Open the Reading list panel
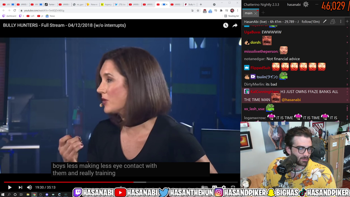Image resolution: width=350 pixels, height=197 pixels. pyautogui.click(x=231, y=16)
